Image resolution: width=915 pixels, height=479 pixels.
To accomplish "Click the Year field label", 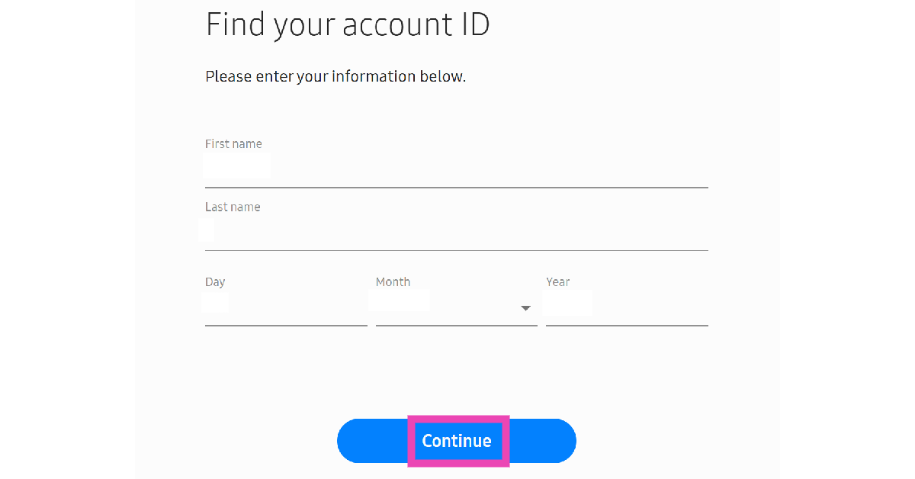I will point(557,281).
